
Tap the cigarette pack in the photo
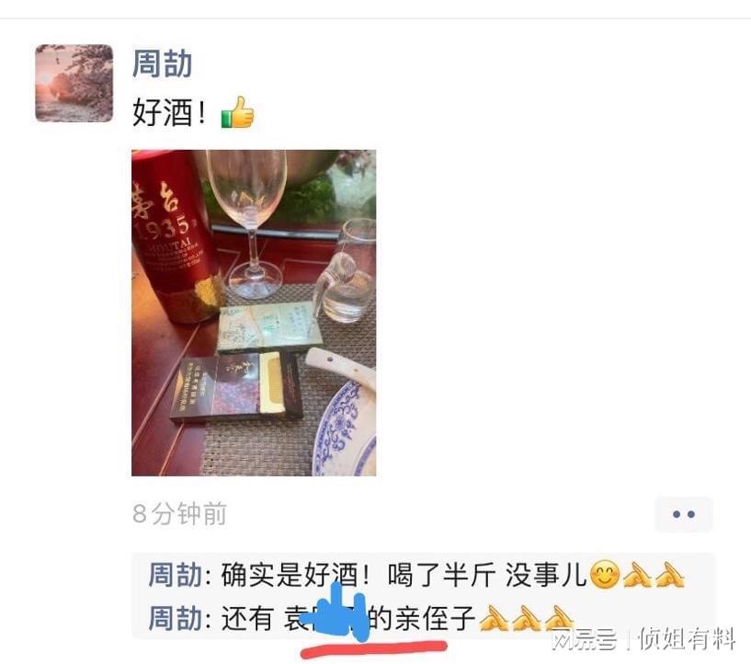236,386
